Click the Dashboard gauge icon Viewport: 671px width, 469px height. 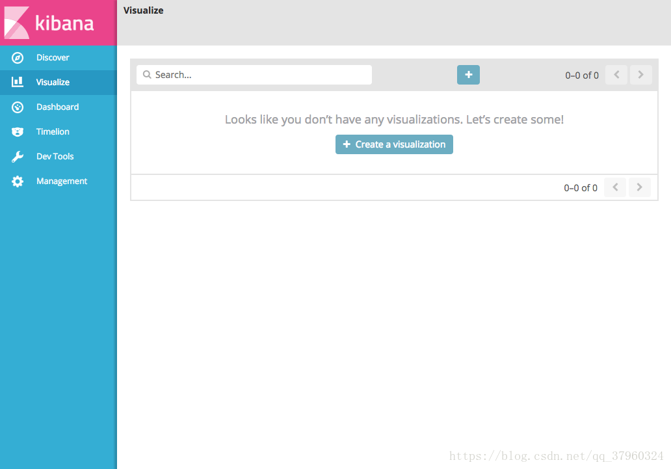pyautogui.click(x=18, y=107)
